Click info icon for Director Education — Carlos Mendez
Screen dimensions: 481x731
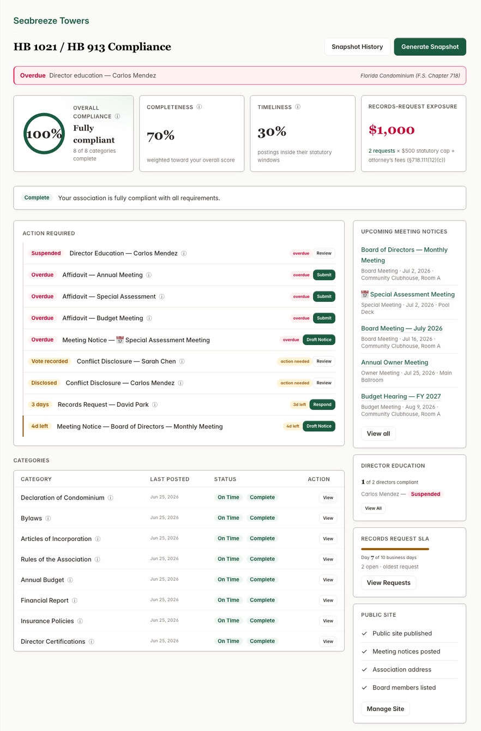[184, 253]
